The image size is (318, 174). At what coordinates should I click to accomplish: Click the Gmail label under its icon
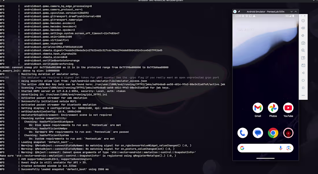click(258, 116)
